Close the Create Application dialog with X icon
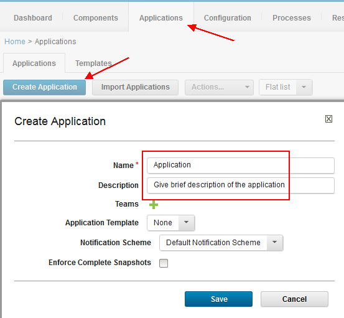The image size is (344, 318). tap(328, 119)
